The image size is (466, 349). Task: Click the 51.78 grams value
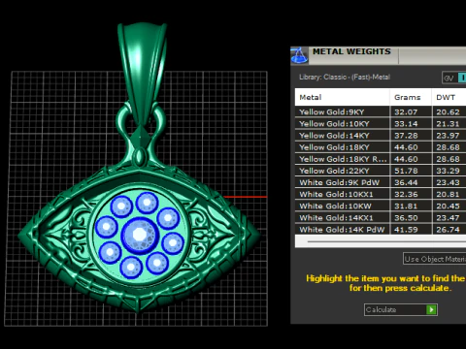pos(406,171)
